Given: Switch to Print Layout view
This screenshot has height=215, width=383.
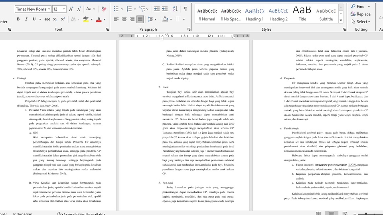Looking at the screenshot, I should pos(332,213).
